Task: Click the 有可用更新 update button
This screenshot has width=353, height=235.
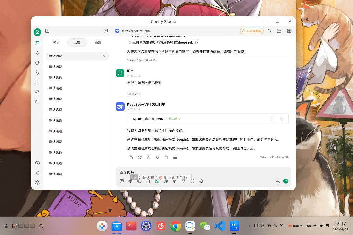Action: pos(252,31)
